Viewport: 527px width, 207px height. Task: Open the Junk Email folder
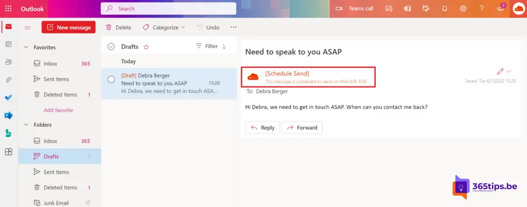[56, 203]
